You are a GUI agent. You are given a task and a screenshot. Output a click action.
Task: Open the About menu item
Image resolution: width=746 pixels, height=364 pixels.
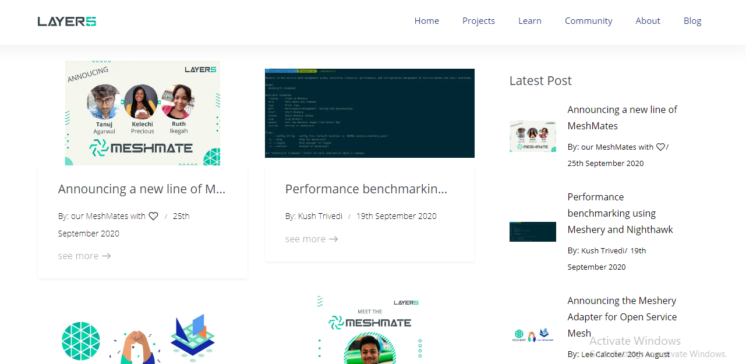[x=648, y=21]
